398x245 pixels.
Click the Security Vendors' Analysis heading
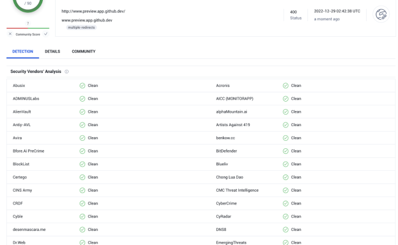[36, 72]
